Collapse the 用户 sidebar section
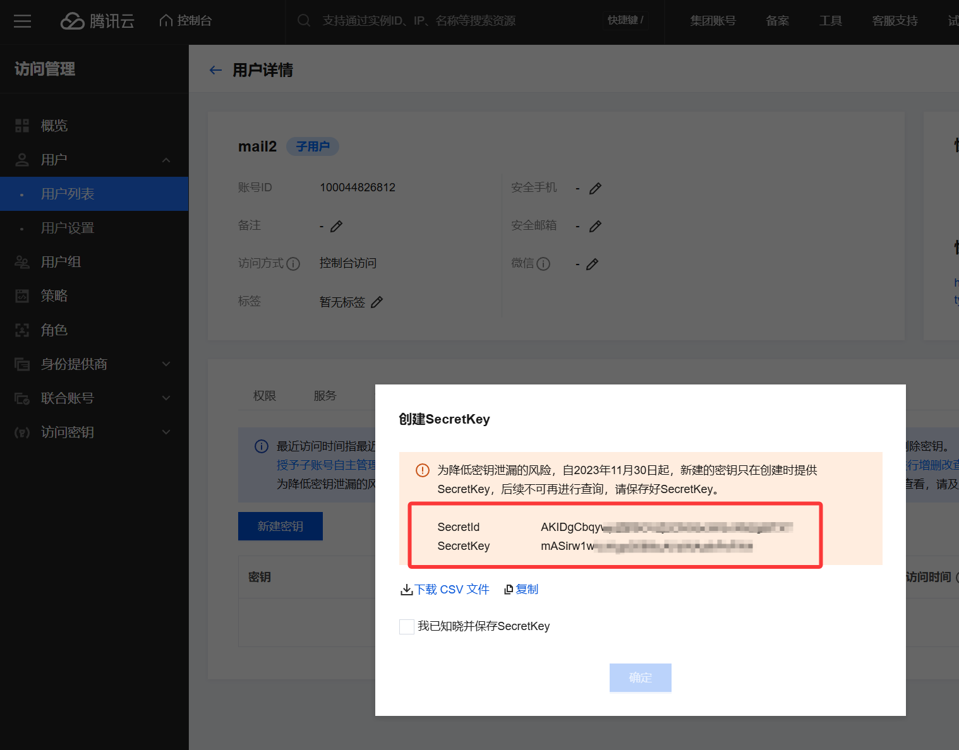Screen dimensions: 959x750 pyautogui.click(x=166, y=160)
